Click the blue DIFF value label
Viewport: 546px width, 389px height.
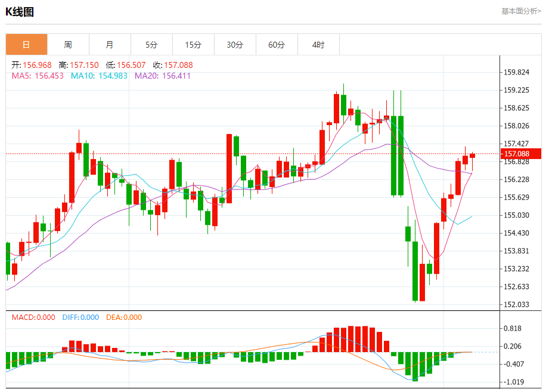80,318
